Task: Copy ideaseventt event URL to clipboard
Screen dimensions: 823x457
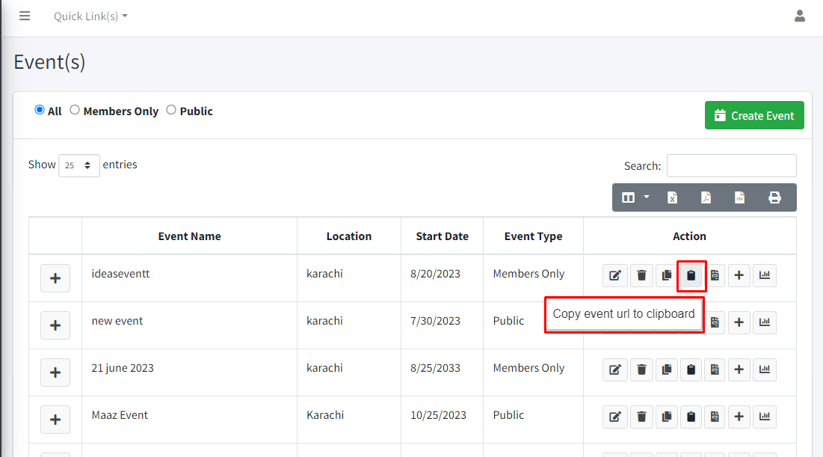Action: pyautogui.click(x=691, y=275)
